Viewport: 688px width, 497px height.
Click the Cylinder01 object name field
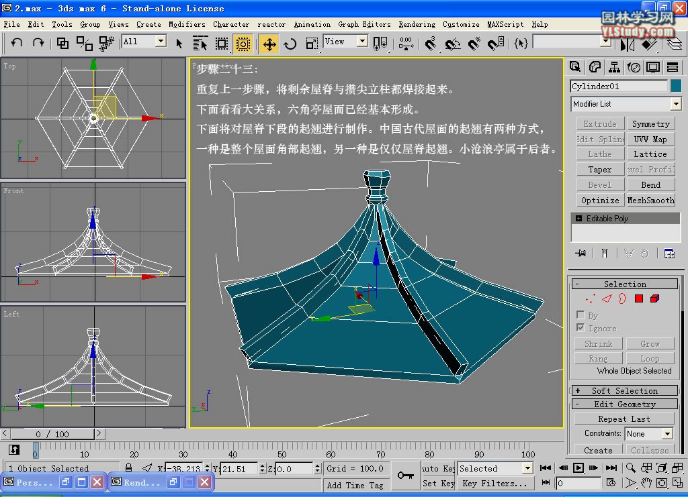click(x=619, y=87)
